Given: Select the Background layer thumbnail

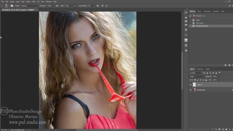Looking at the screenshot, I should [x=194, y=90].
